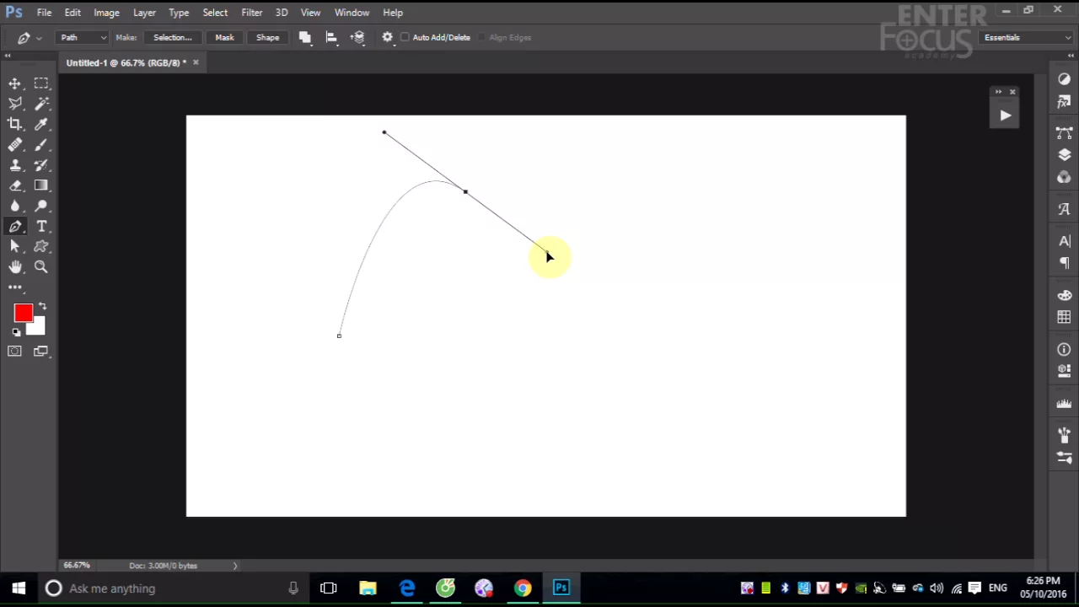This screenshot has width=1079, height=607.
Task: Open the File menu
Action: [44, 13]
